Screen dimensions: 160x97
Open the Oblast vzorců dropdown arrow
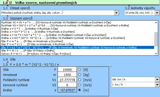(x=117, y=13)
